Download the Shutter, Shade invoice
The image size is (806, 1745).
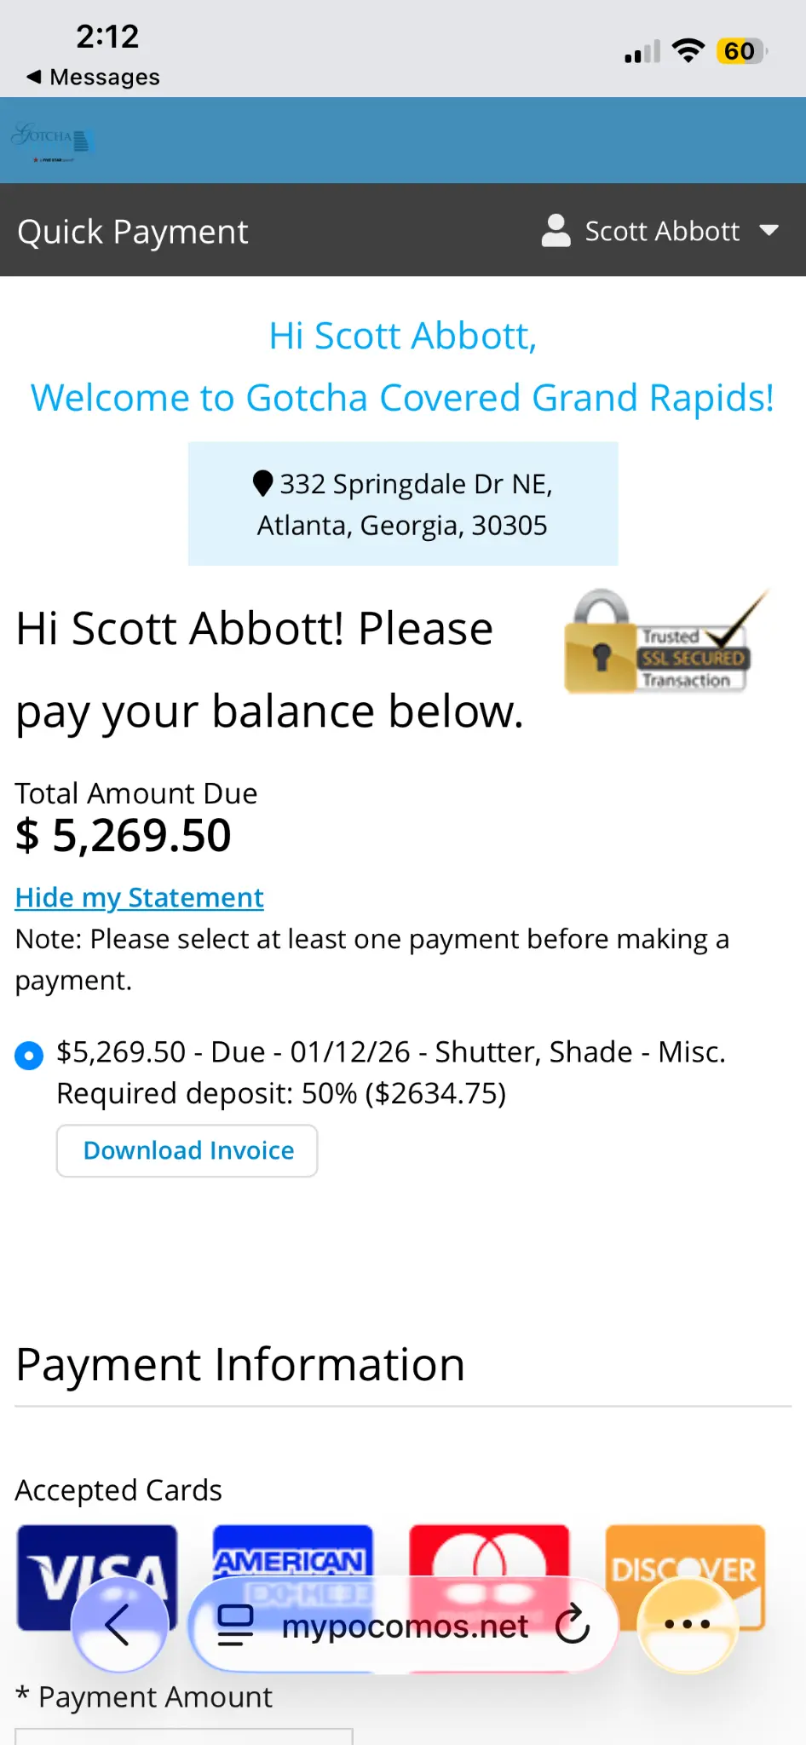[187, 1150]
